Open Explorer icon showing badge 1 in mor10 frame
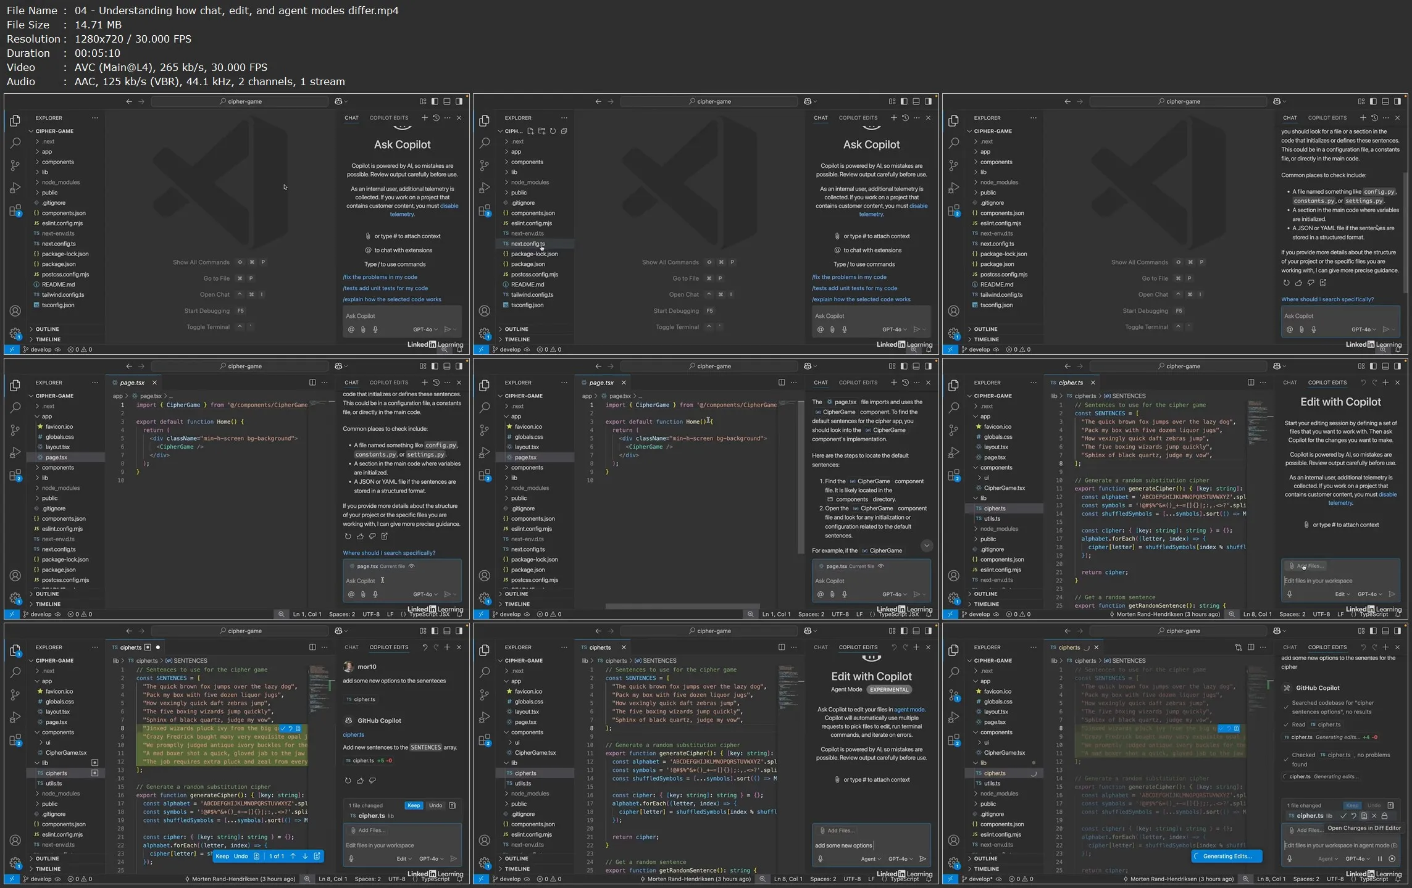This screenshot has width=1412, height=888. (x=15, y=650)
